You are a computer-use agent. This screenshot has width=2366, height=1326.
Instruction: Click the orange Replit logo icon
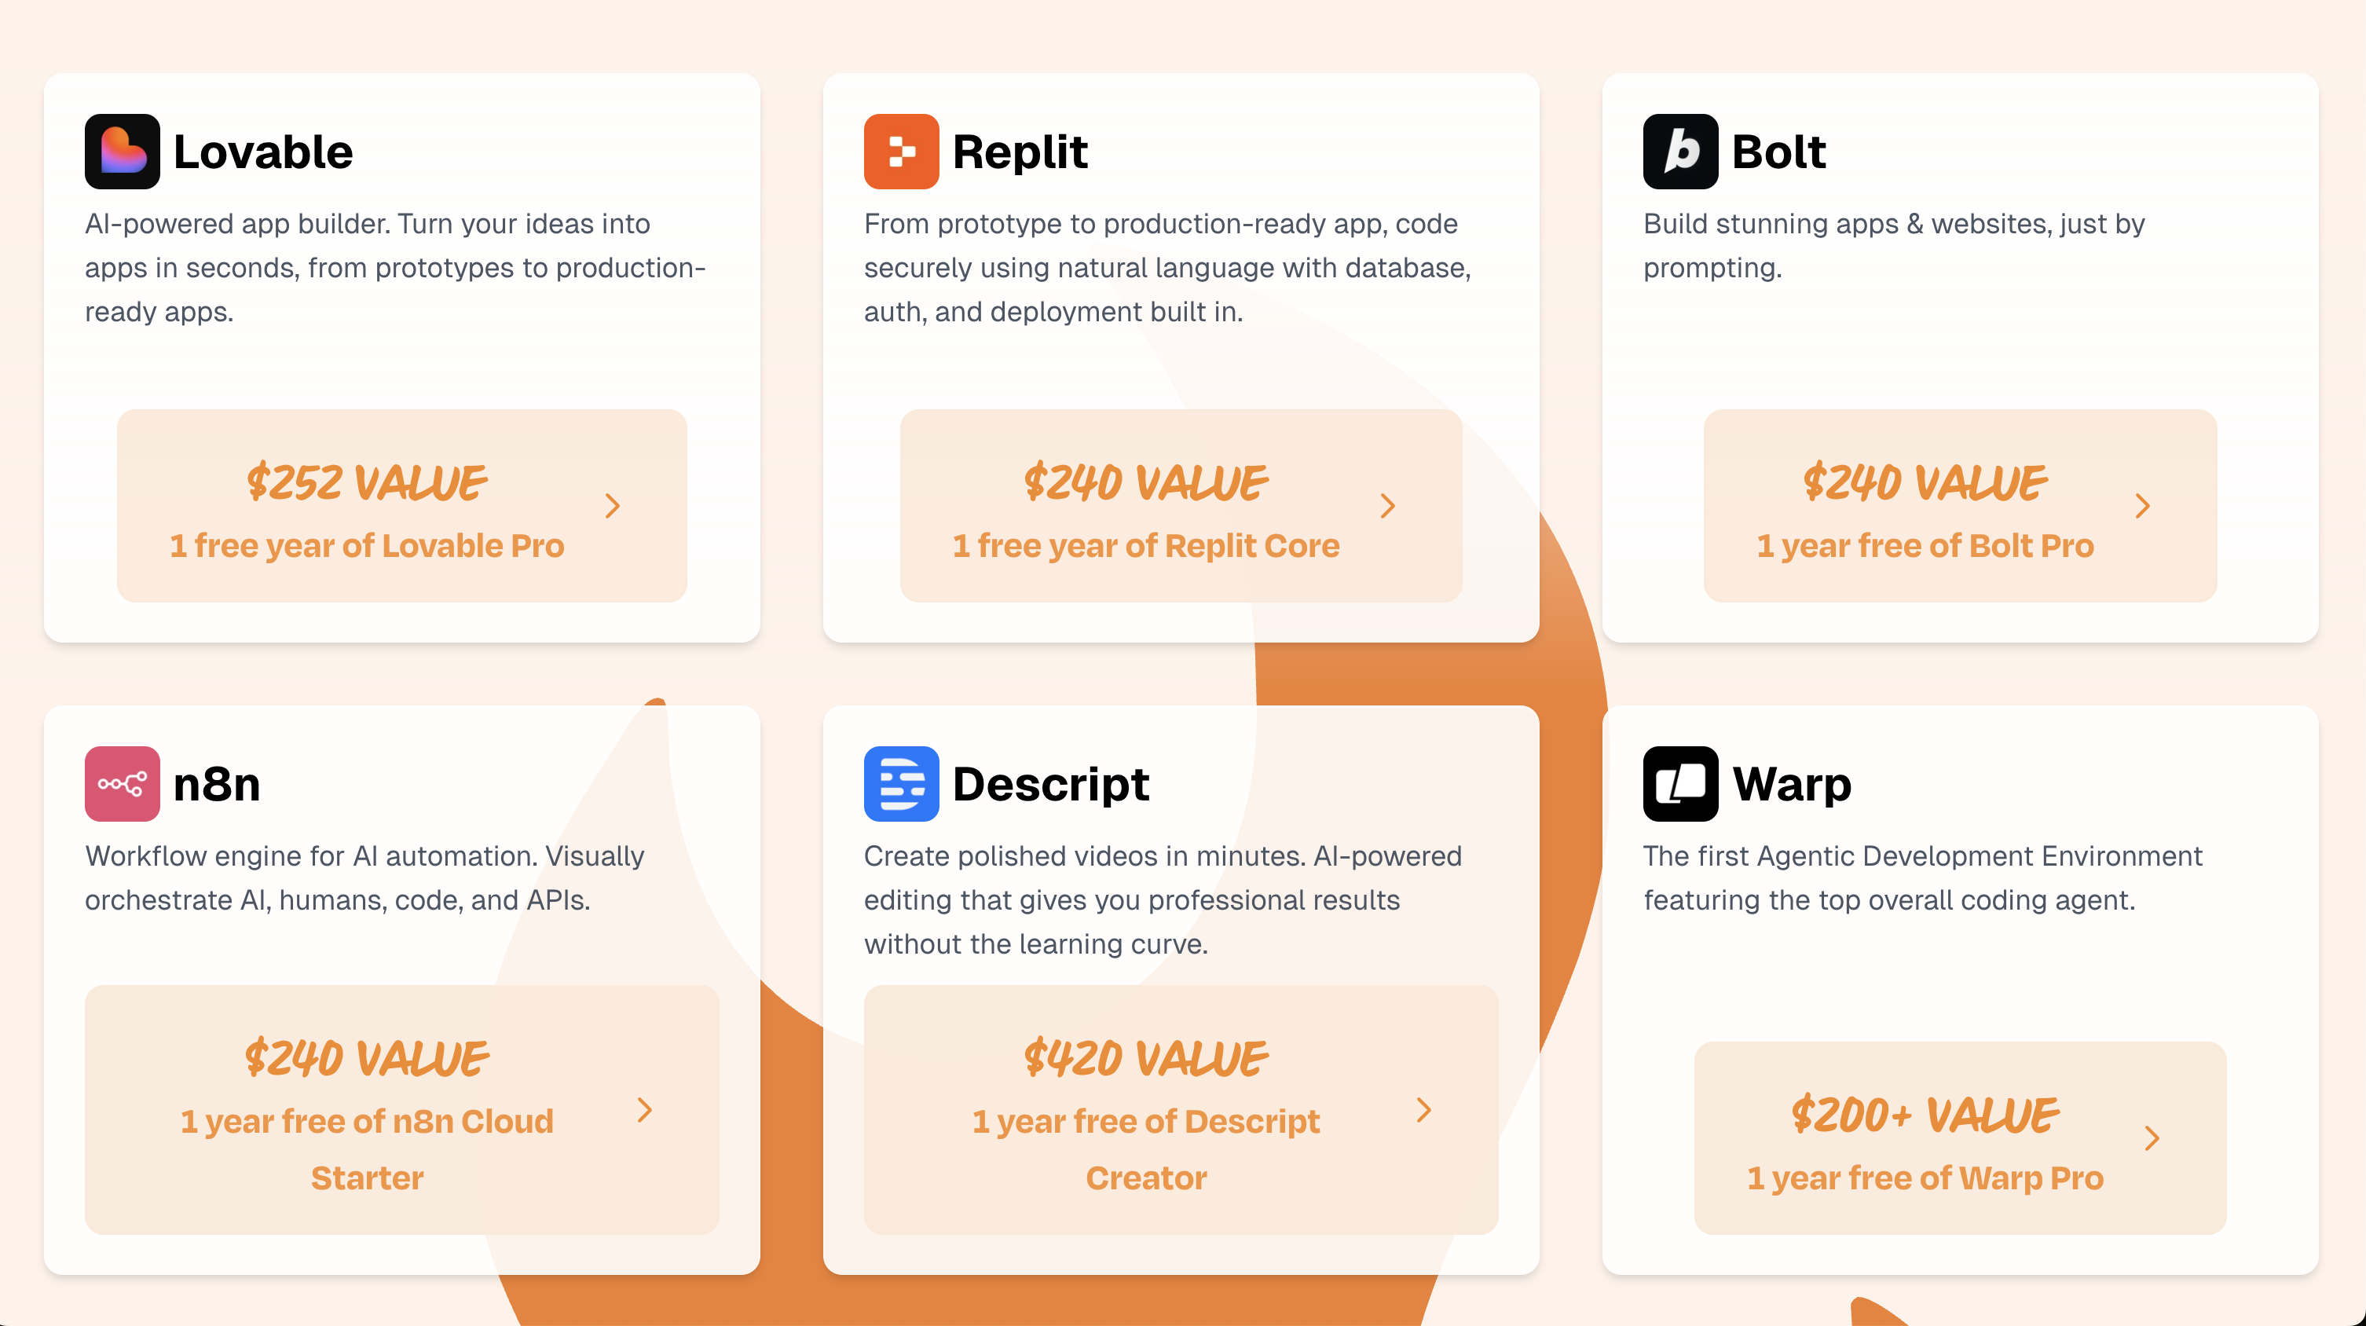[901, 152]
